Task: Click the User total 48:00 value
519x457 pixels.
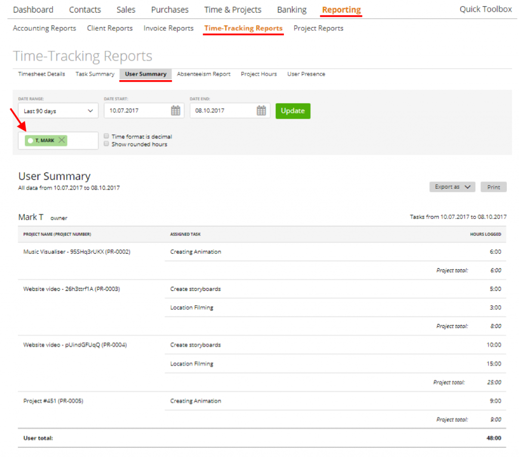Action: 494,438
